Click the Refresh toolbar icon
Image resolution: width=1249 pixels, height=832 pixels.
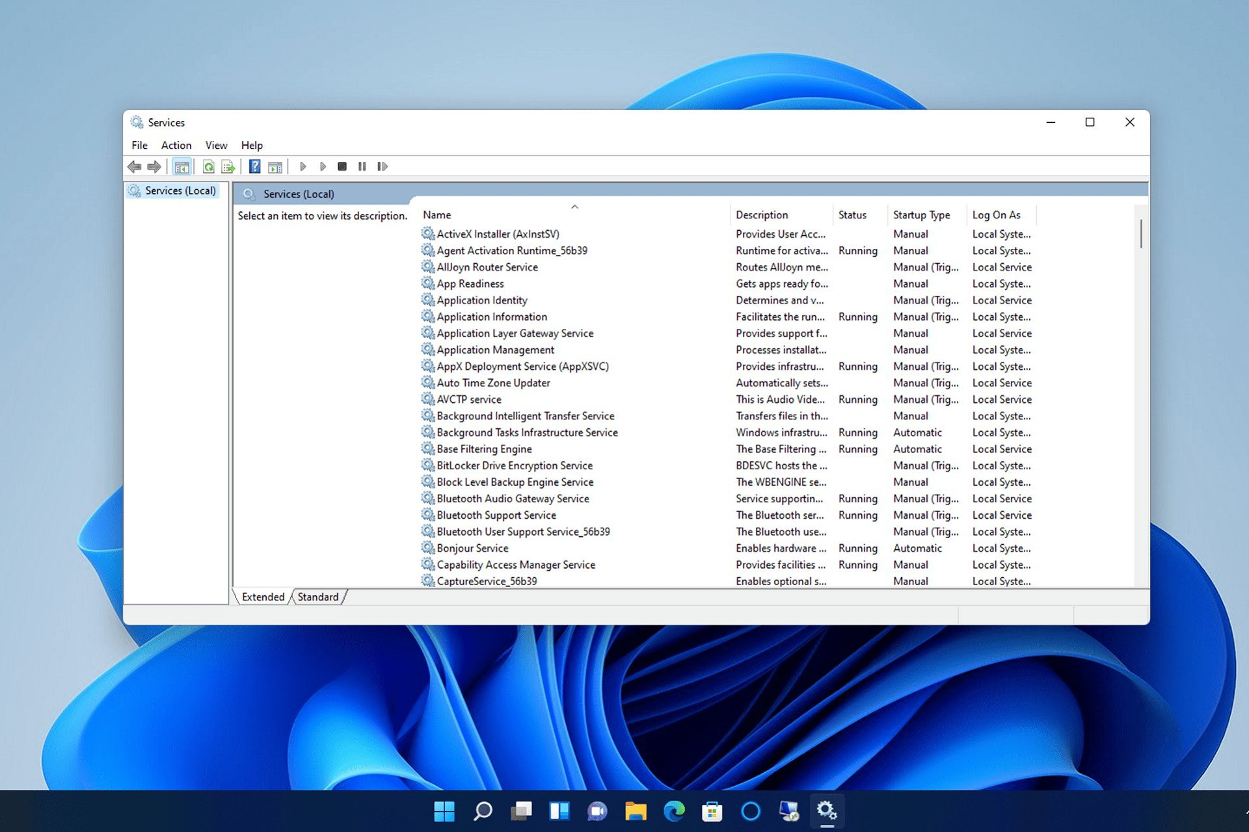coord(208,167)
